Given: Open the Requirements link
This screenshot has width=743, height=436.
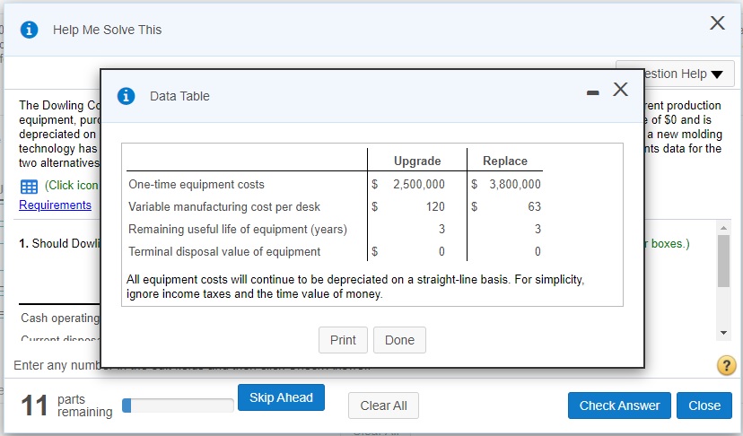Looking at the screenshot, I should [x=55, y=205].
